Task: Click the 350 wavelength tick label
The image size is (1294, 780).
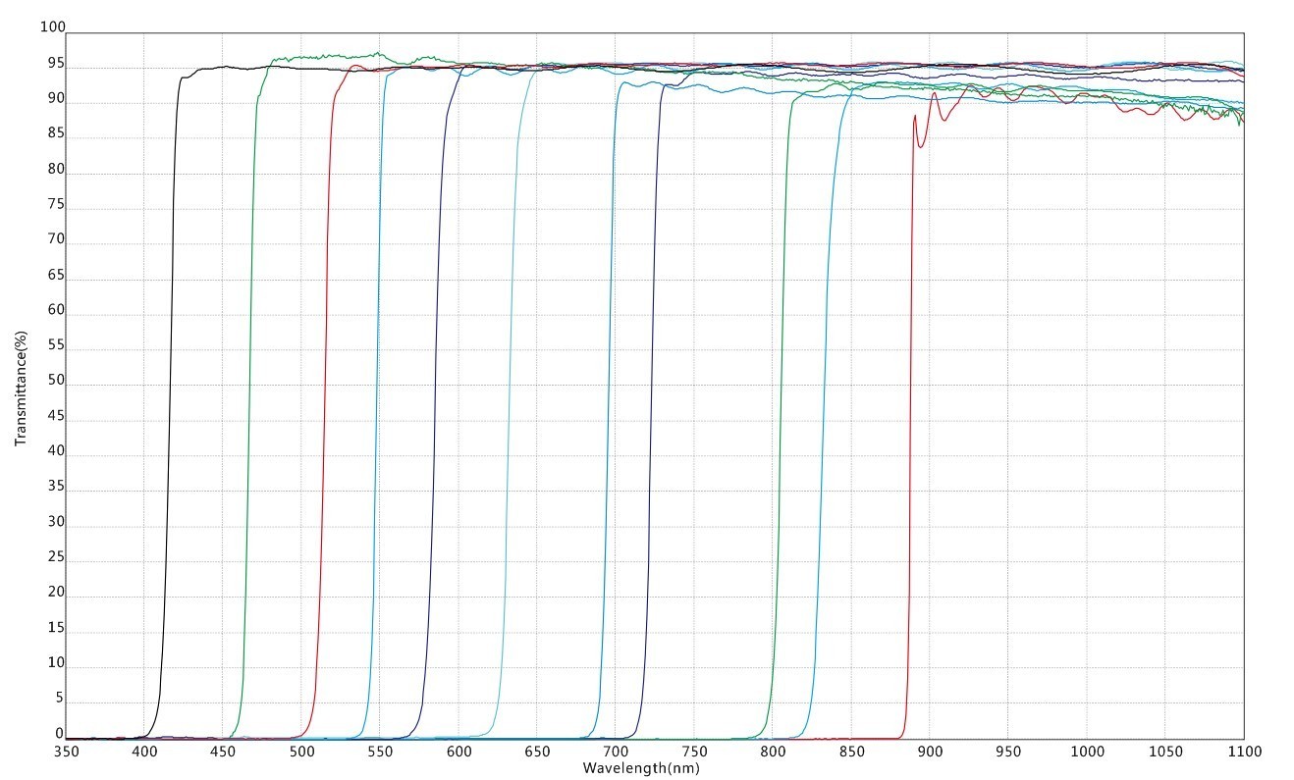Action: (66, 752)
